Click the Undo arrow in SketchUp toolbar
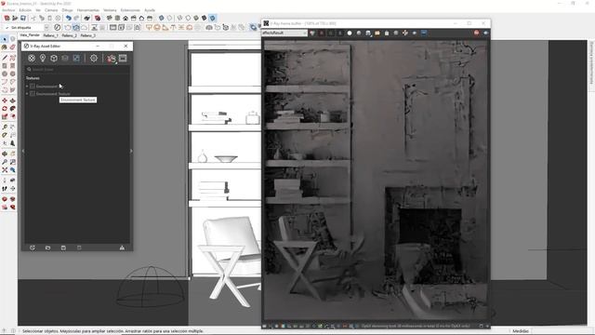 68,18
